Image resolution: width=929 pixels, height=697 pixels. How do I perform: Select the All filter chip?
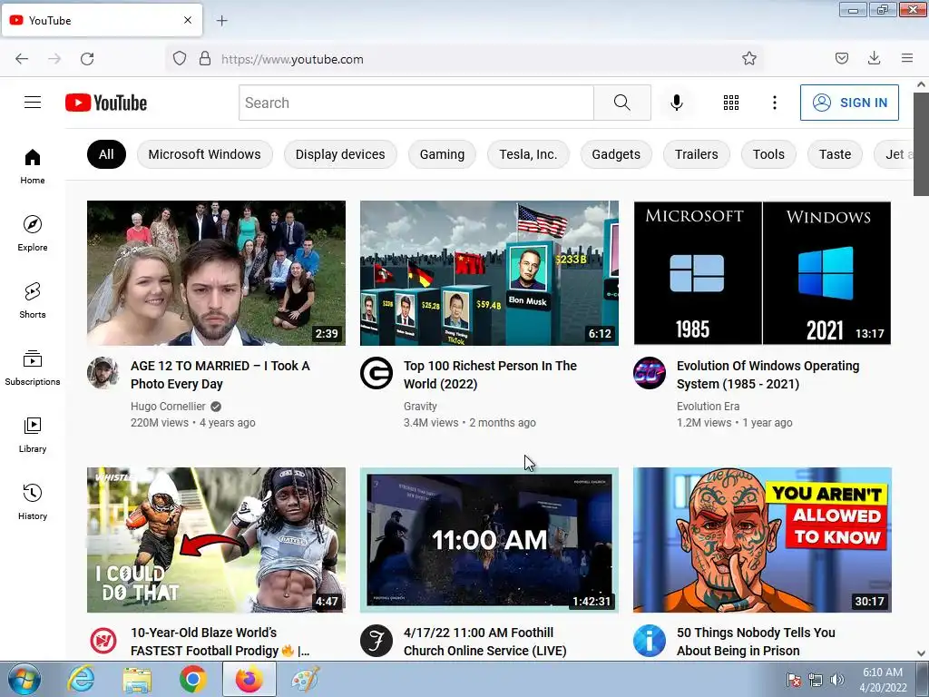click(x=106, y=154)
